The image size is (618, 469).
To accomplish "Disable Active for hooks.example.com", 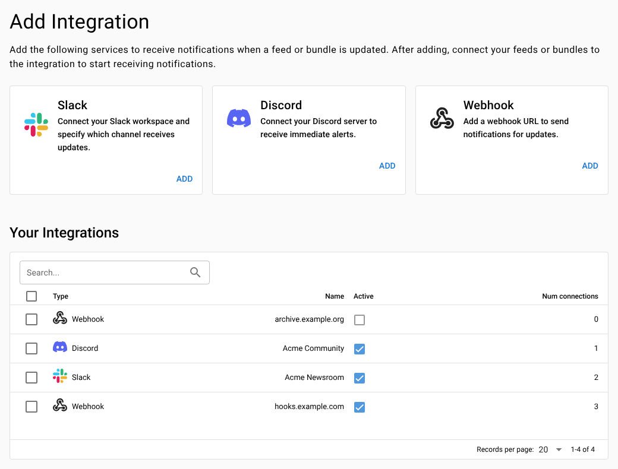I will click(360, 407).
